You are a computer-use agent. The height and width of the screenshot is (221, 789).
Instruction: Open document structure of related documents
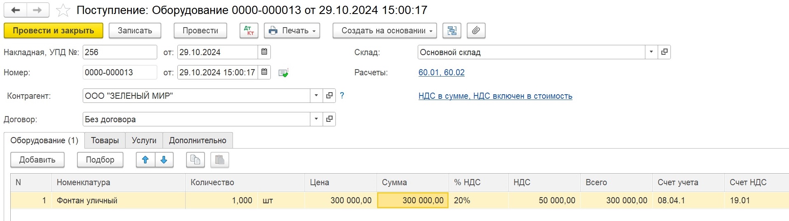(452, 30)
